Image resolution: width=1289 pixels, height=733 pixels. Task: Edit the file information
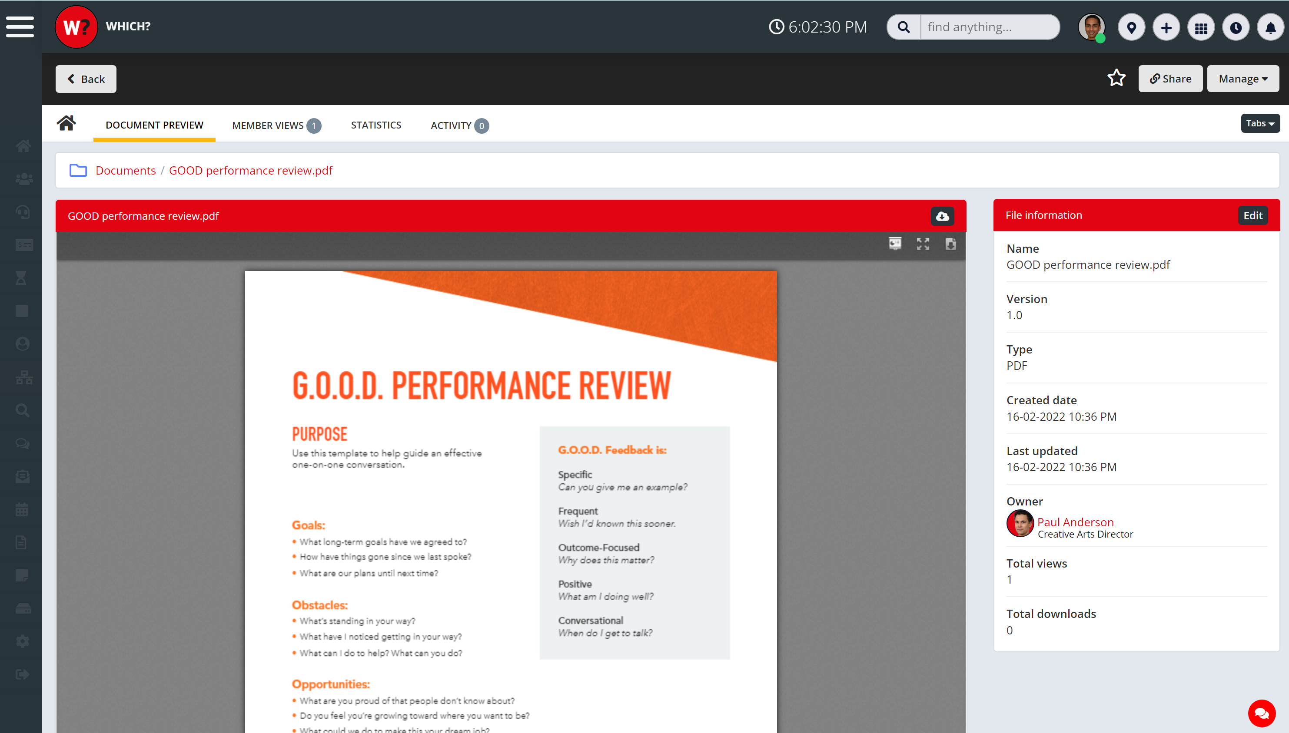pyautogui.click(x=1252, y=215)
